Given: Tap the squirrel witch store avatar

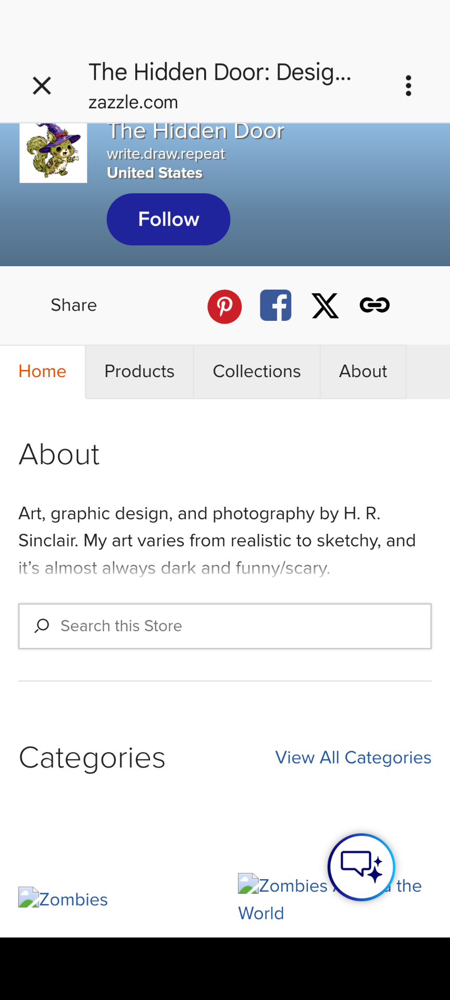Looking at the screenshot, I should click(53, 153).
